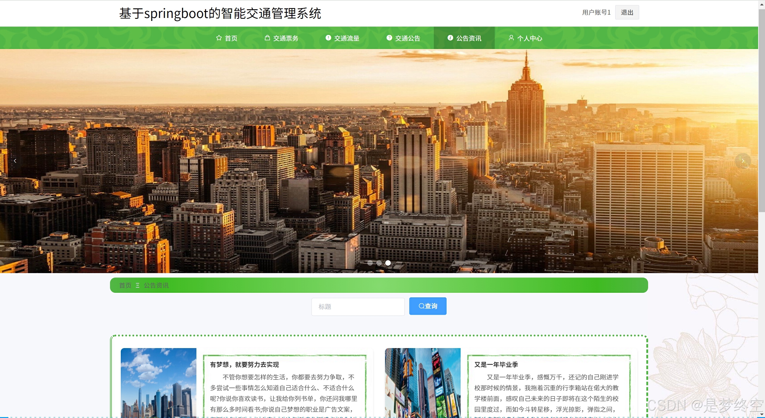Click the list icon in the breadcrumb bar

point(138,285)
